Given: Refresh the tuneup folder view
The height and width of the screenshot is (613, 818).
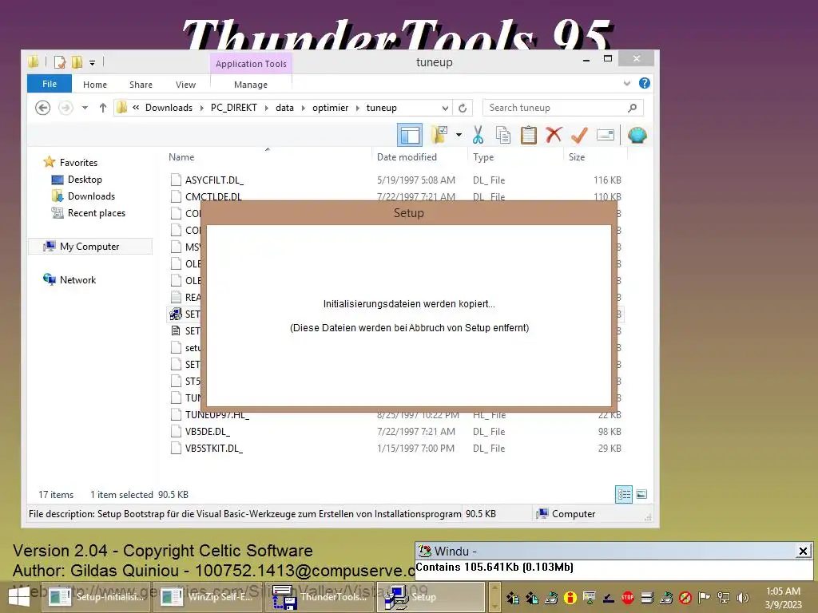Looking at the screenshot, I should tap(463, 108).
